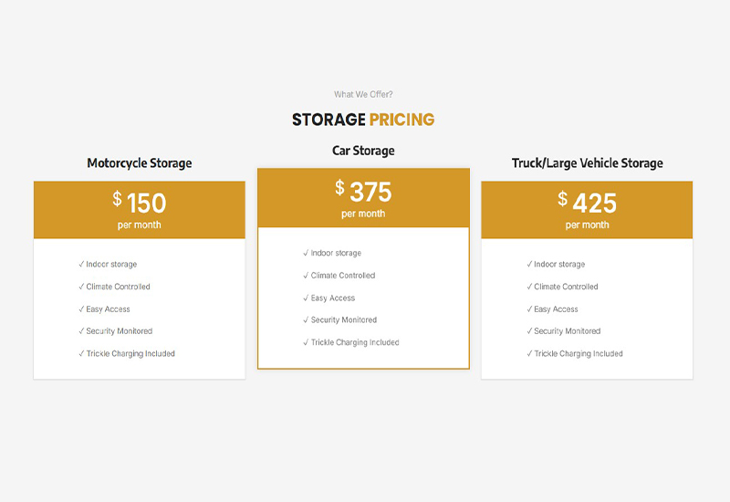Click Indoor storage under Motorcycle Storage
Image resolution: width=730 pixels, height=502 pixels.
pyautogui.click(x=110, y=265)
